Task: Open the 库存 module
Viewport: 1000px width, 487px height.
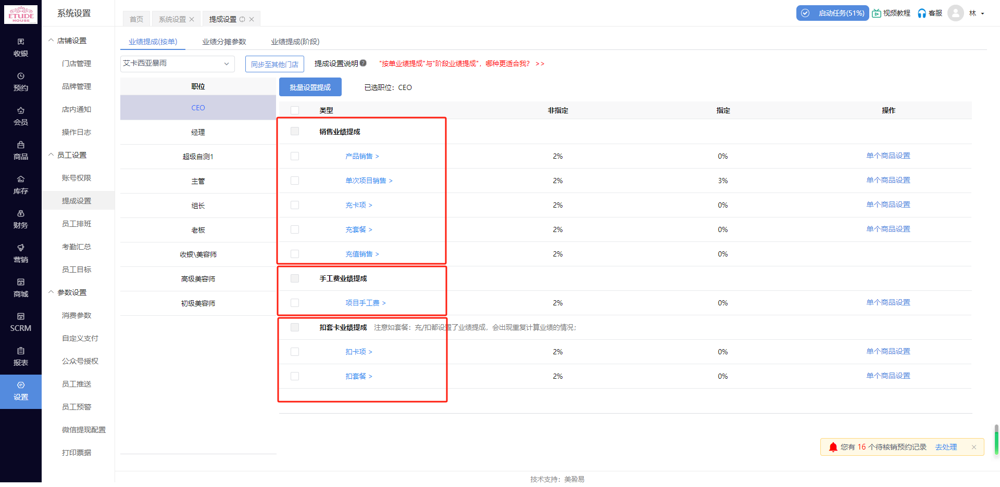Action: pos(20,185)
